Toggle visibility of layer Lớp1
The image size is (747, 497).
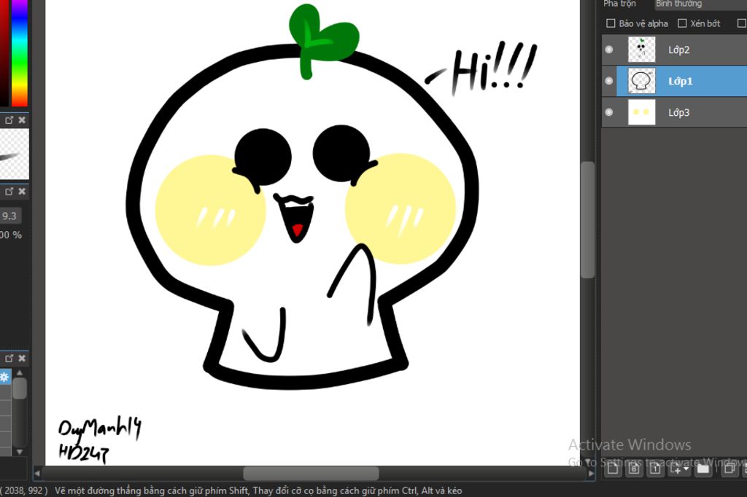(x=609, y=81)
